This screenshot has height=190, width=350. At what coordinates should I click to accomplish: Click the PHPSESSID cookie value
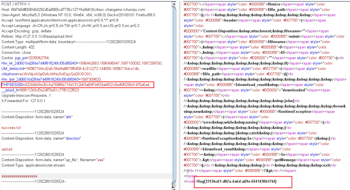coord(87,85)
